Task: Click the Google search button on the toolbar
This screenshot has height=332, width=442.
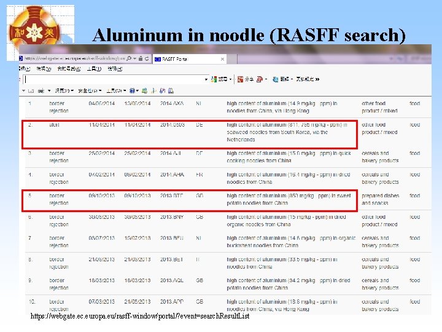Action: click(x=219, y=79)
